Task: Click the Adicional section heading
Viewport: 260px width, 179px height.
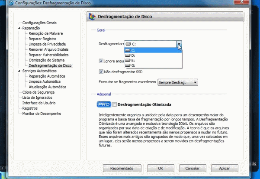Action: point(104,94)
